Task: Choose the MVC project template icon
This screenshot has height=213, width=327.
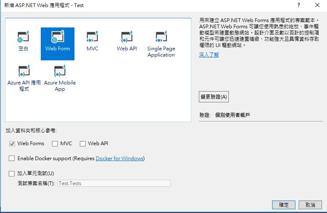Action: tap(92, 37)
